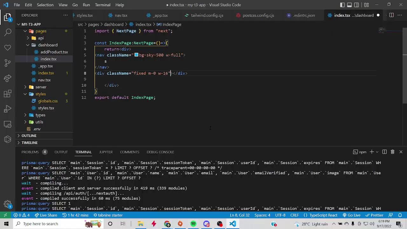
Task: Open File Explorer from taskbar
Action: 140,224
